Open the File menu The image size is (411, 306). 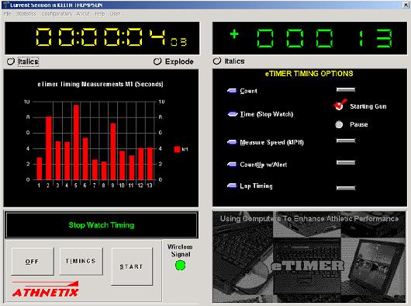click(x=7, y=14)
